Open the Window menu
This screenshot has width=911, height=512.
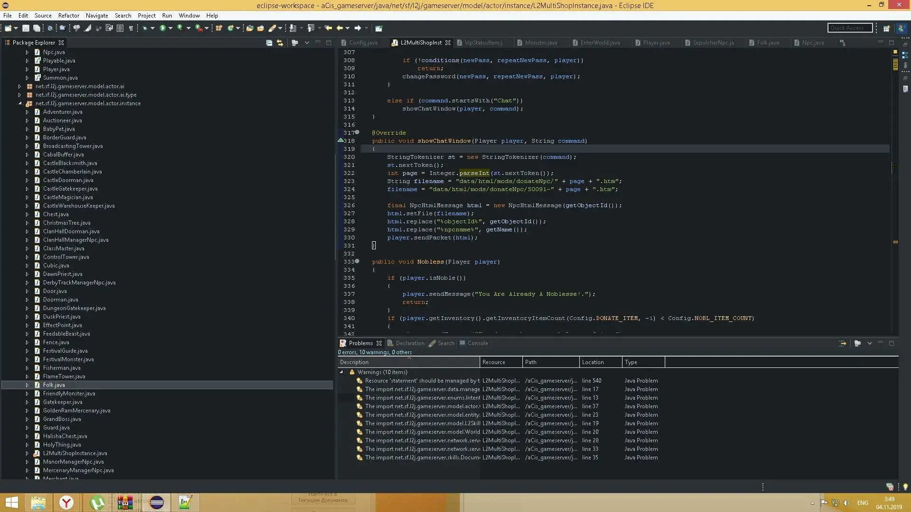[x=189, y=15]
